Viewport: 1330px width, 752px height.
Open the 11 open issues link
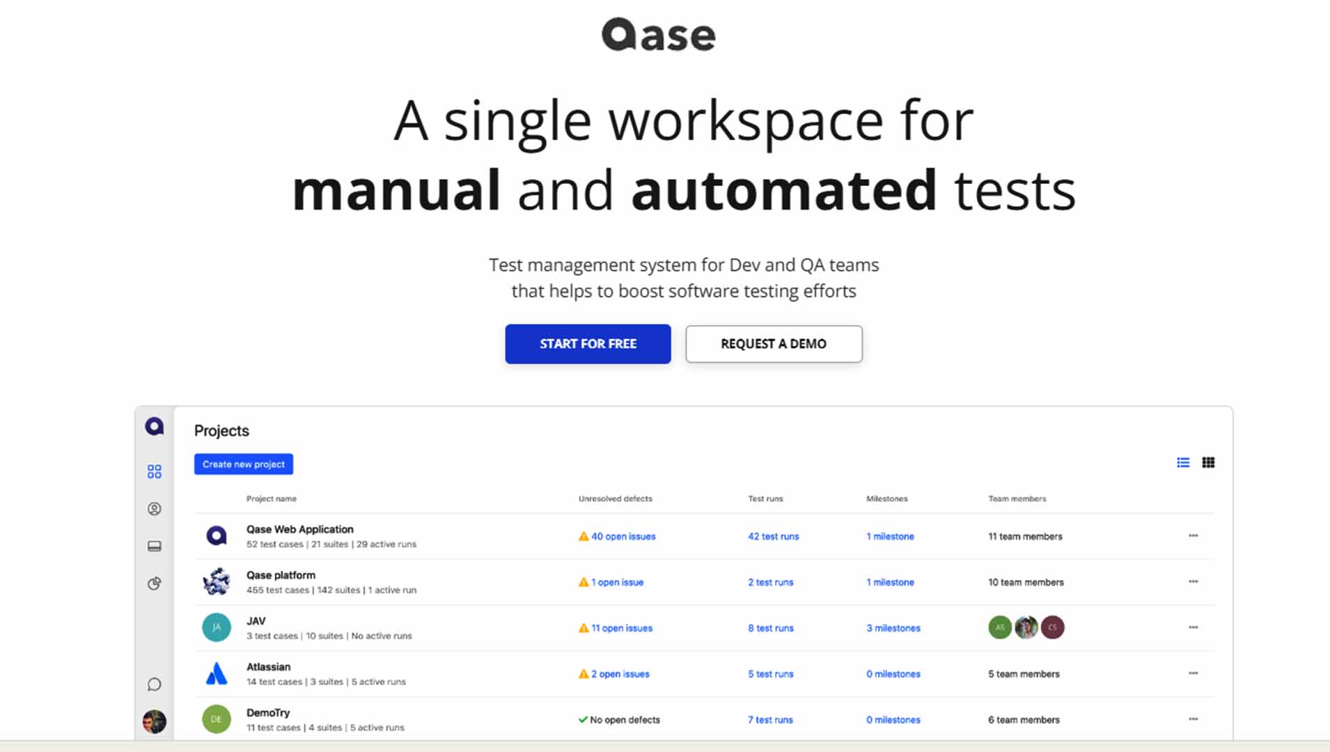(x=622, y=628)
